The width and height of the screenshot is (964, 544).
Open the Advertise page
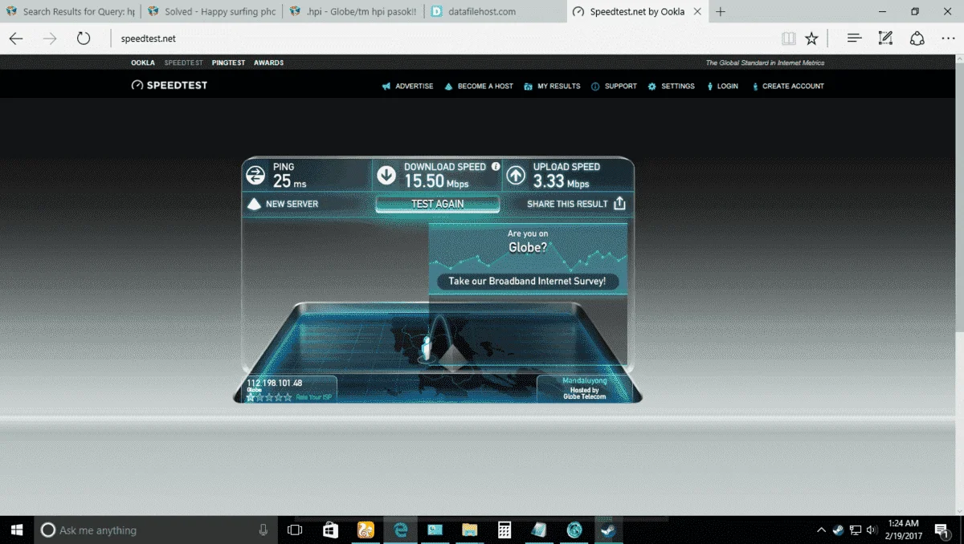click(408, 86)
